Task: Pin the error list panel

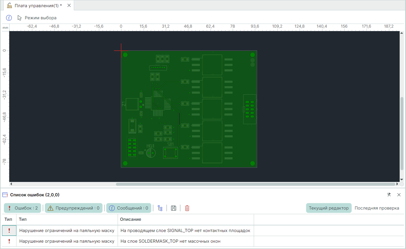Action: [389, 195]
